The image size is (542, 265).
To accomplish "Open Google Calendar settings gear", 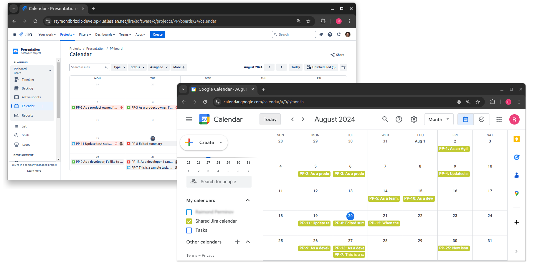I will (x=414, y=119).
